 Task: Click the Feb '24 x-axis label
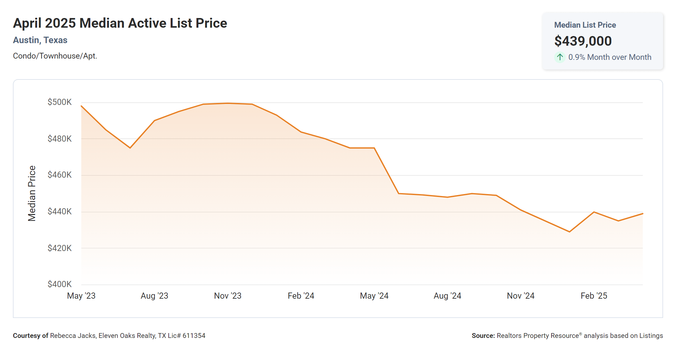click(x=301, y=296)
